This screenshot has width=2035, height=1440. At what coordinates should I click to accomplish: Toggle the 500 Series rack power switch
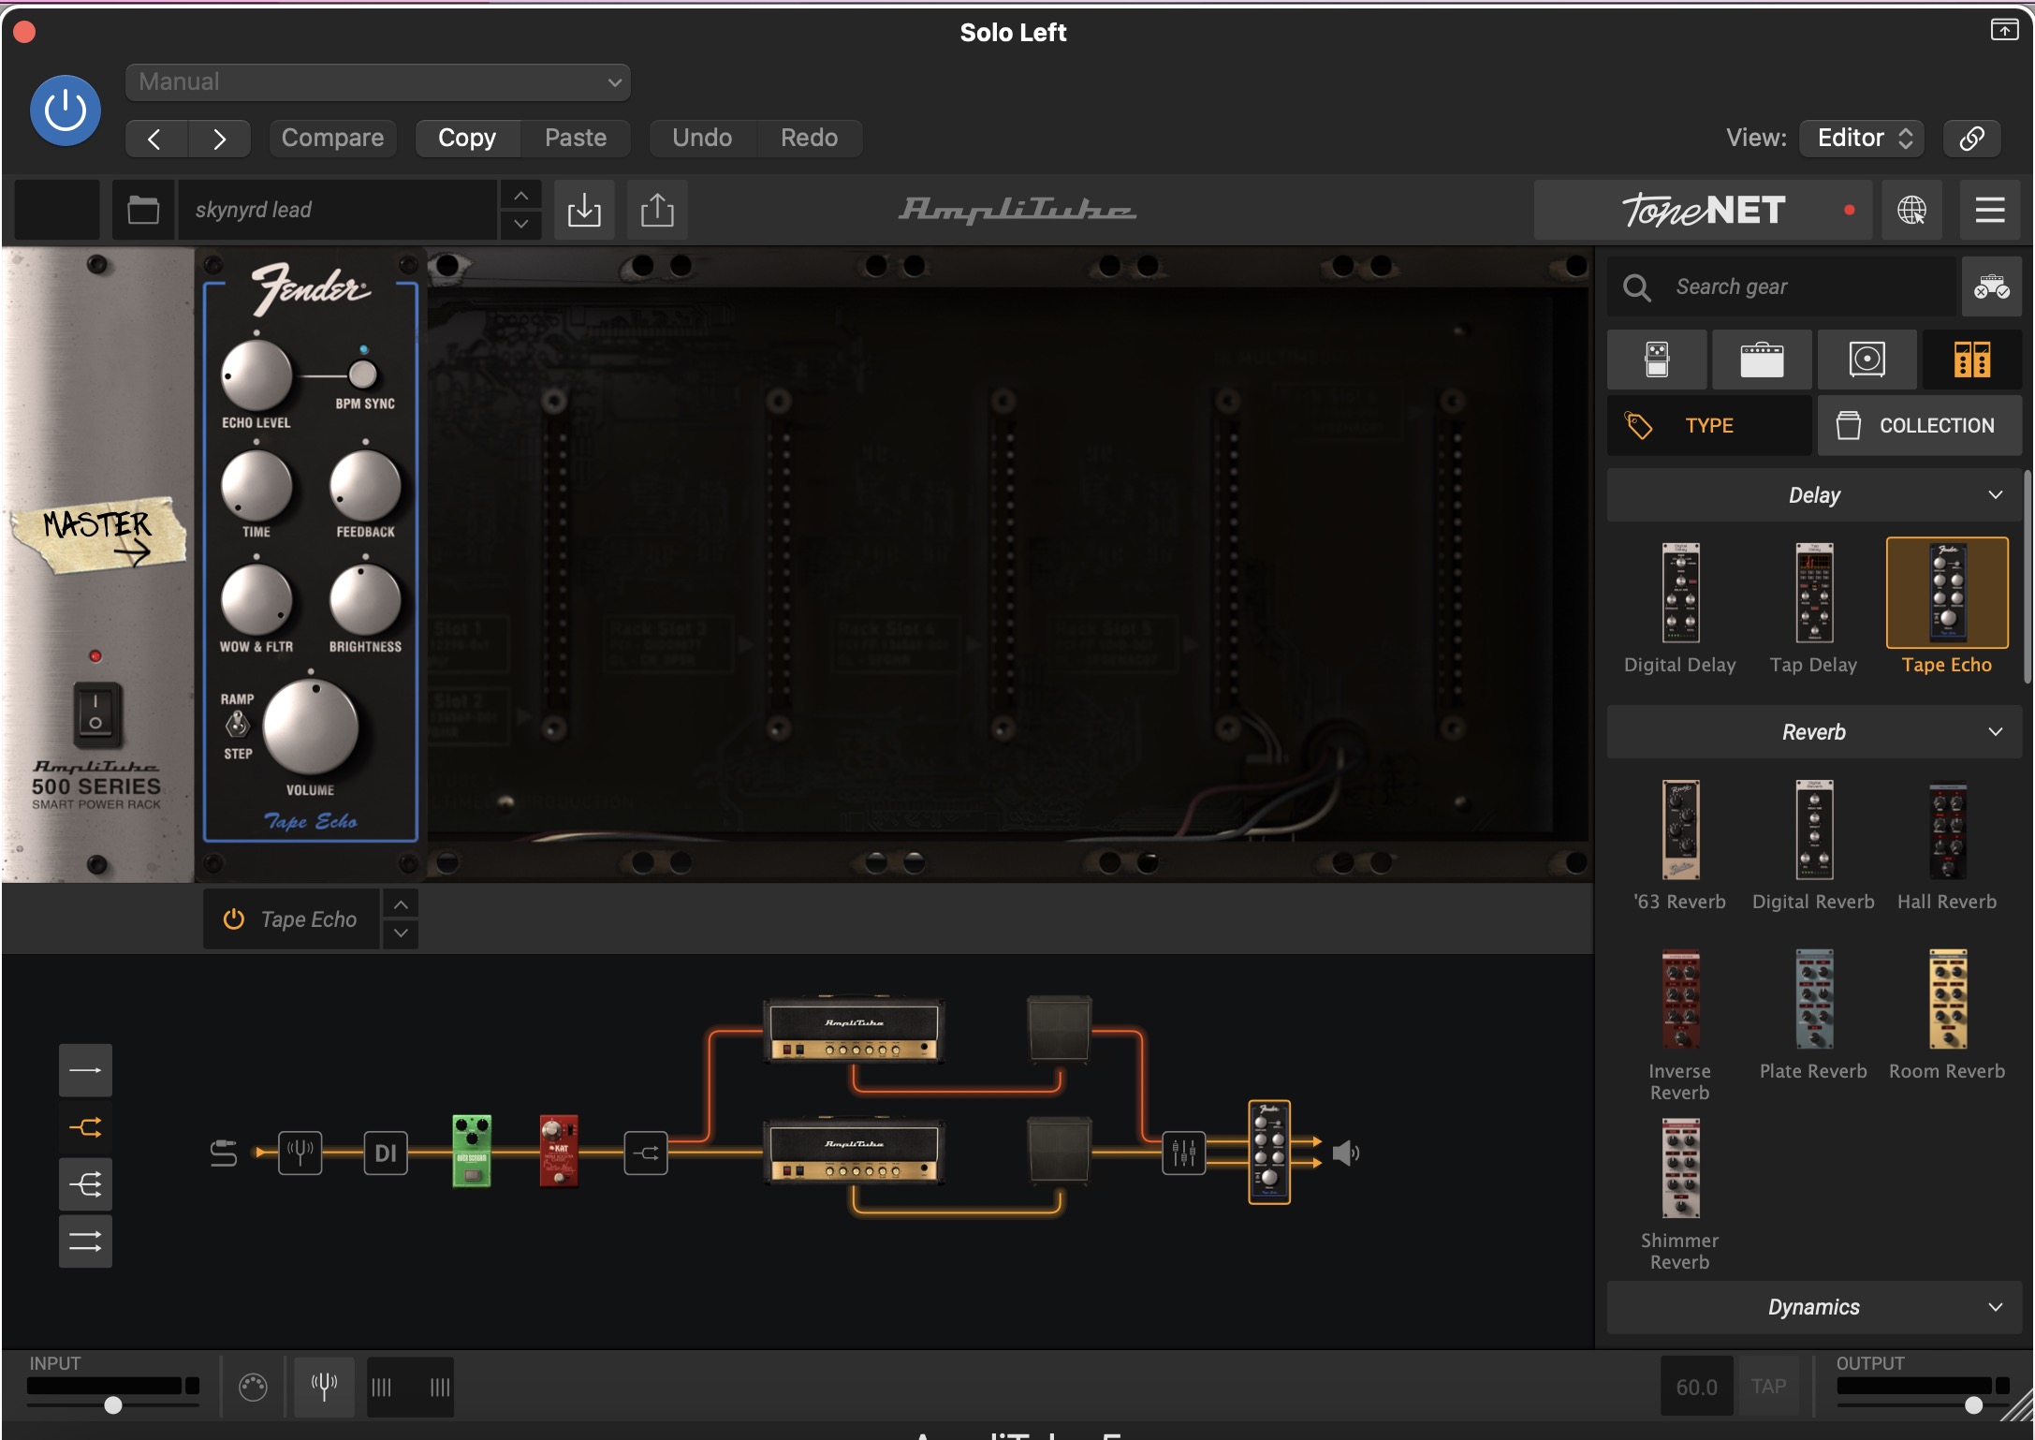pyautogui.click(x=96, y=713)
